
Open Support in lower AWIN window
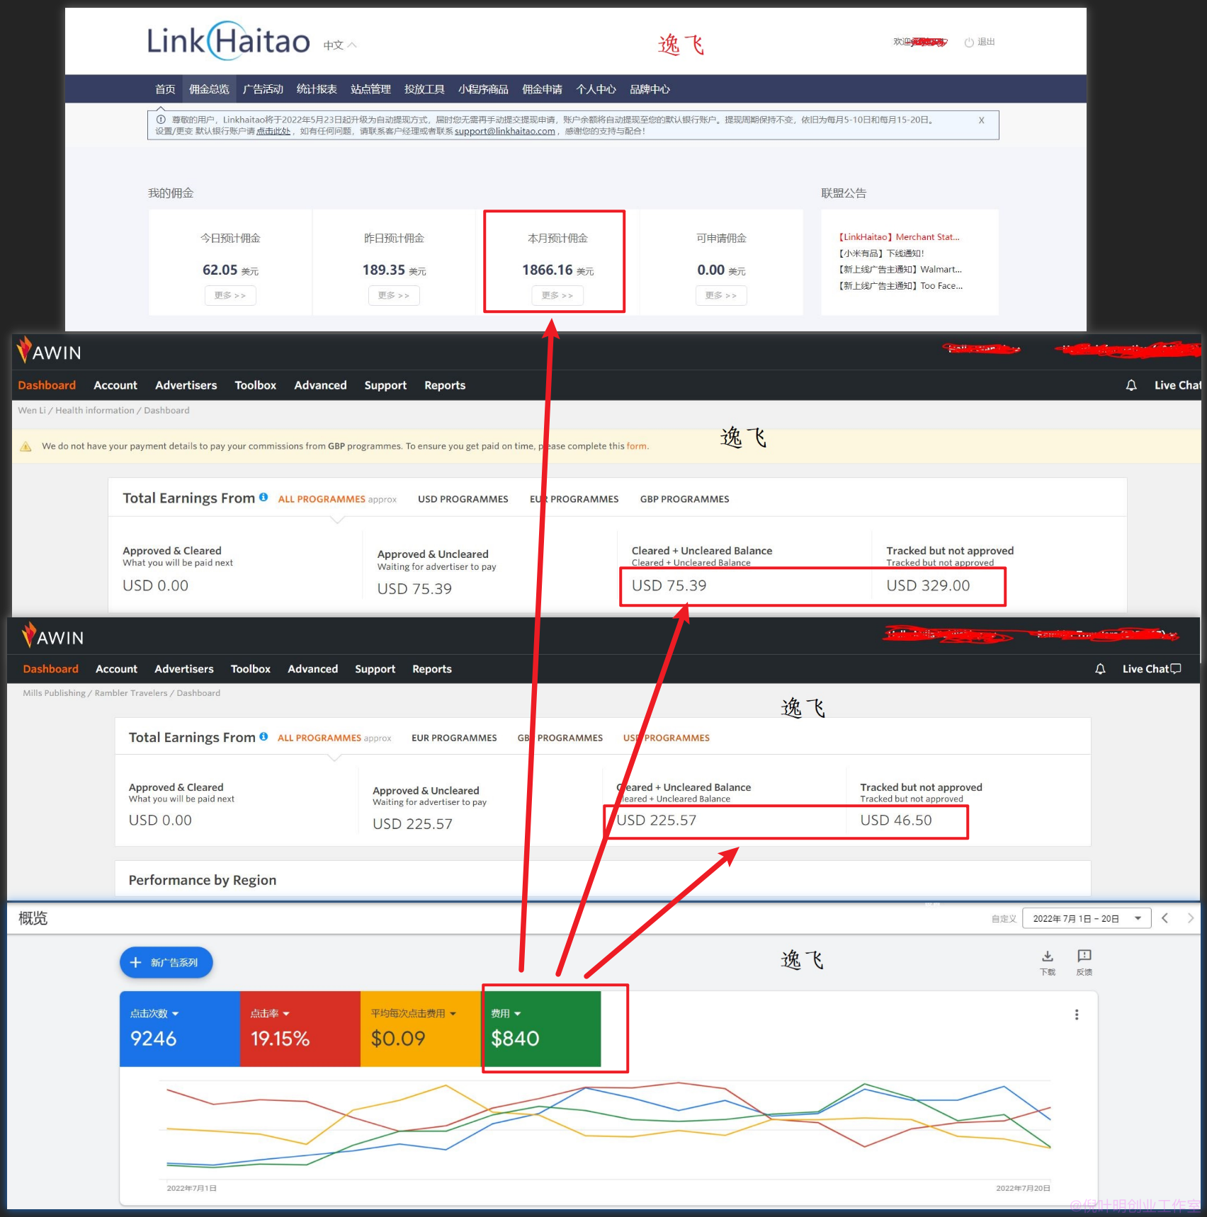click(375, 669)
